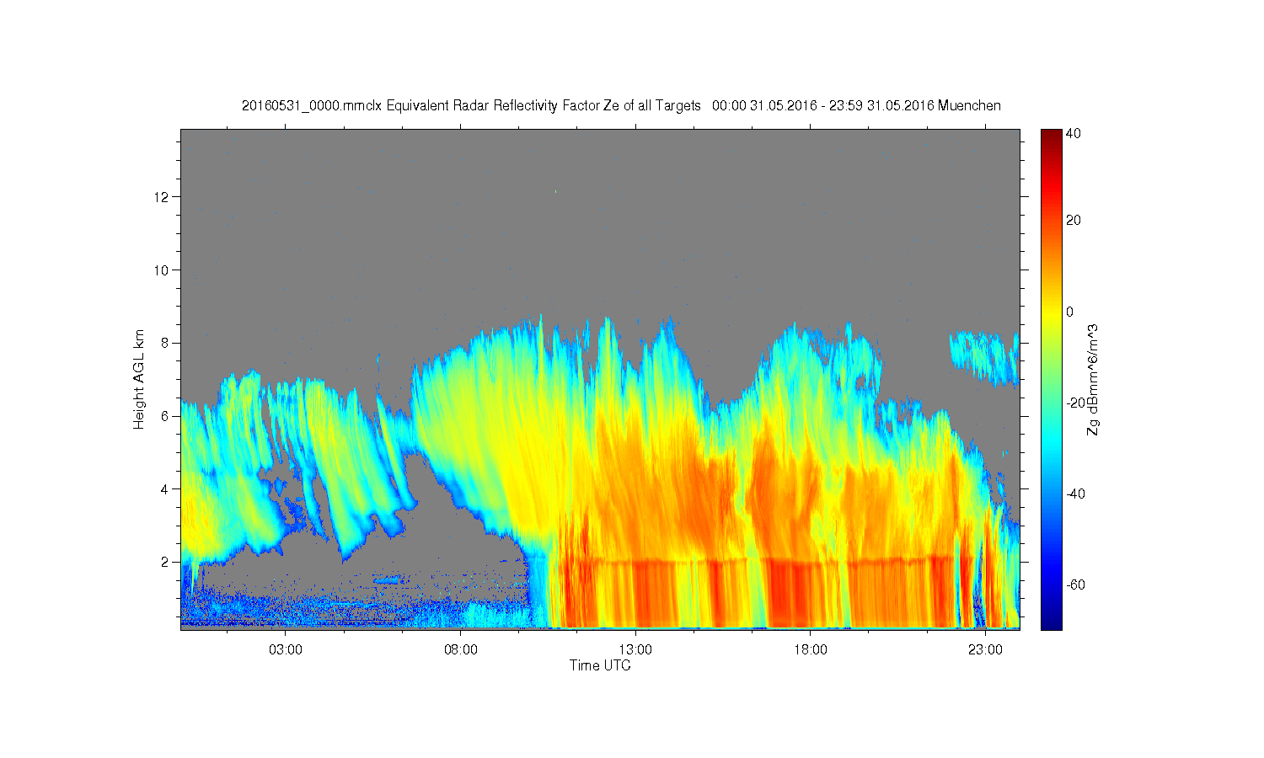Click the 'Zg dBmm^6/m^3' colorbar unit label
Screen dimensions: 1264x758
[x=1094, y=379]
